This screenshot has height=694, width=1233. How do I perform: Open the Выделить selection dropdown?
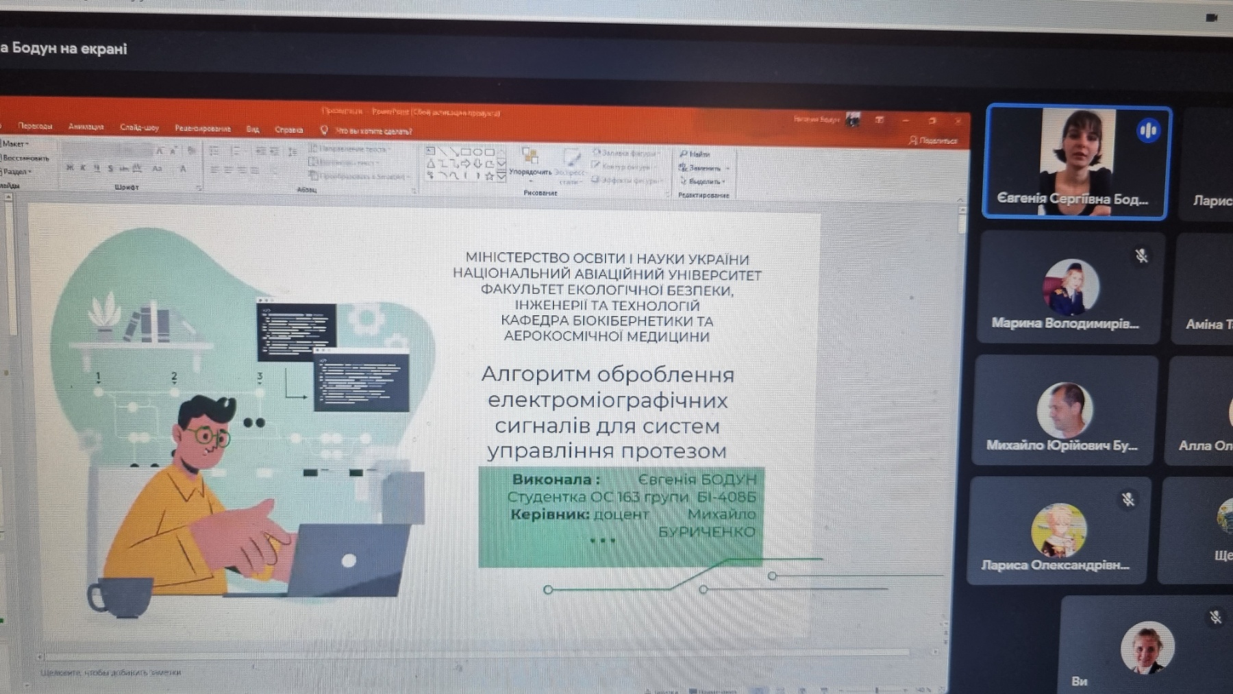703,182
